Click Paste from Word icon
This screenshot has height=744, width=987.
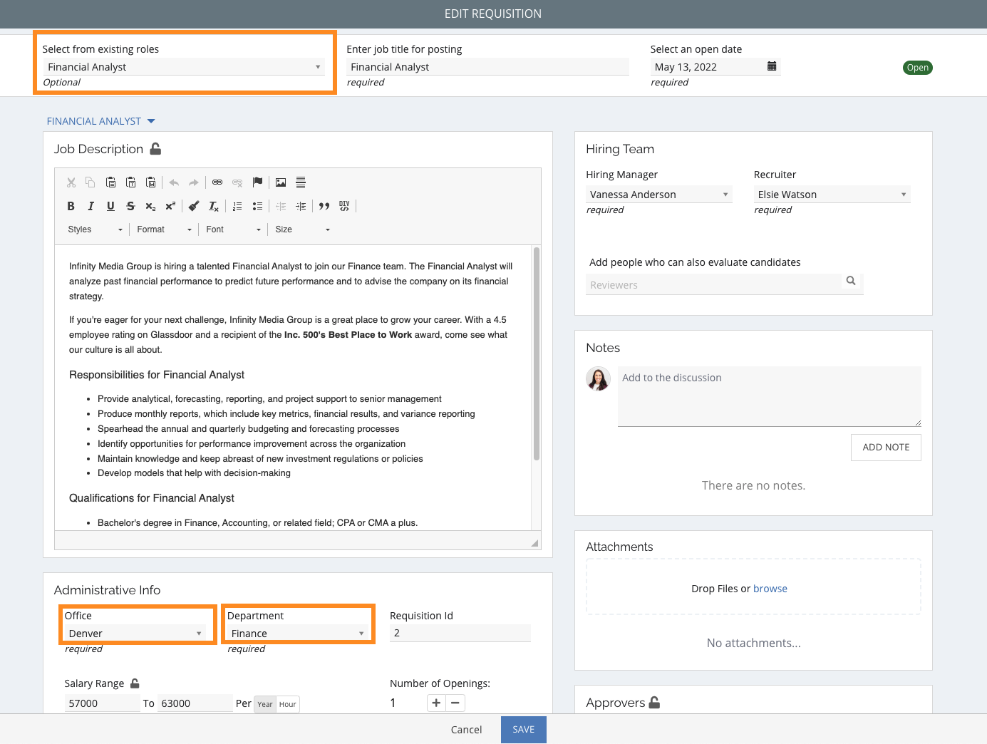tap(150, 182)
